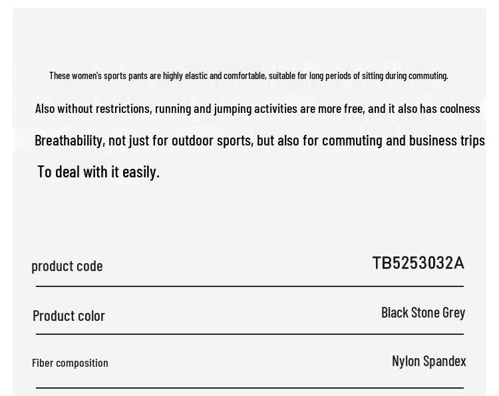
Task: Click the 'Fiber composition' label
Action: tap(70, 363)
